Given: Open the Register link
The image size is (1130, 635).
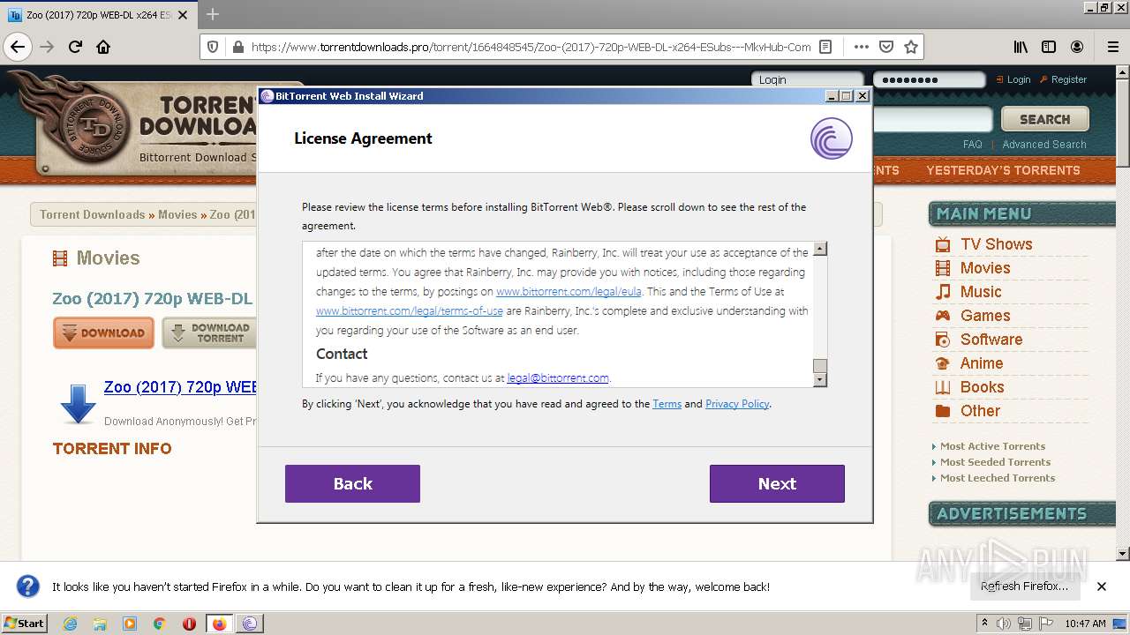Looking at the screenshot, I should [1069, 79].
